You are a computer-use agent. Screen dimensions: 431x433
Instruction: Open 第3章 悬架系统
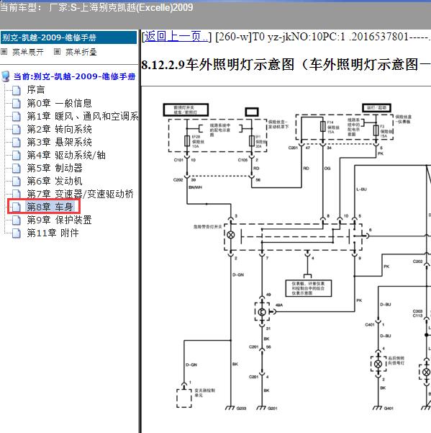pos(59,142)
